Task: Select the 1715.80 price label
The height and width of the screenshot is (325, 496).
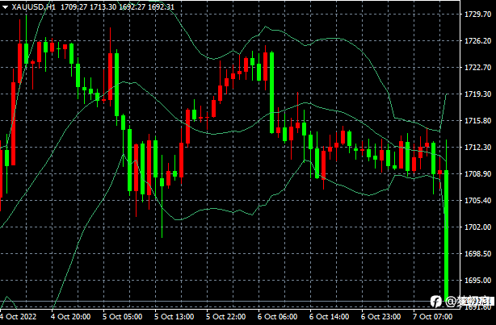Action: pyautogui.click(x=477, y=121)
